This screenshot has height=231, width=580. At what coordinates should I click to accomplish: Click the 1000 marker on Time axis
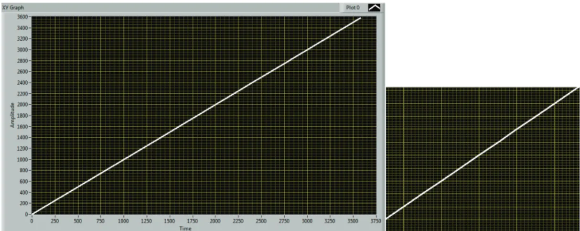tap(123, 222)
